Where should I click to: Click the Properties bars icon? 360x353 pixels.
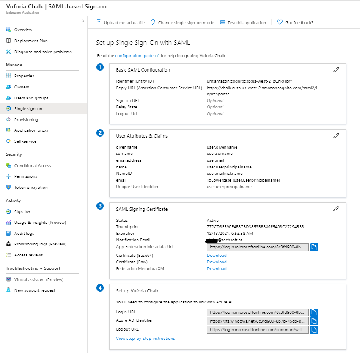coord(8,76)
